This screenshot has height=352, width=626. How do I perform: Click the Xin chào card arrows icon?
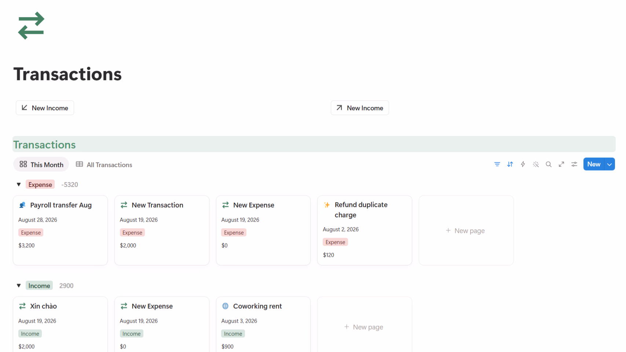tap(22, 306)
